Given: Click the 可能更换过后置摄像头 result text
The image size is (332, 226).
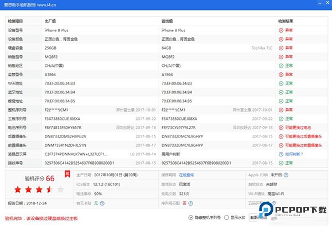Looking at the screenshot, I should 303,136.
